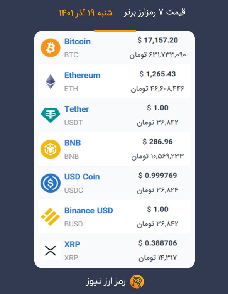Click the yellow BNB coin icon

[51, 149]
